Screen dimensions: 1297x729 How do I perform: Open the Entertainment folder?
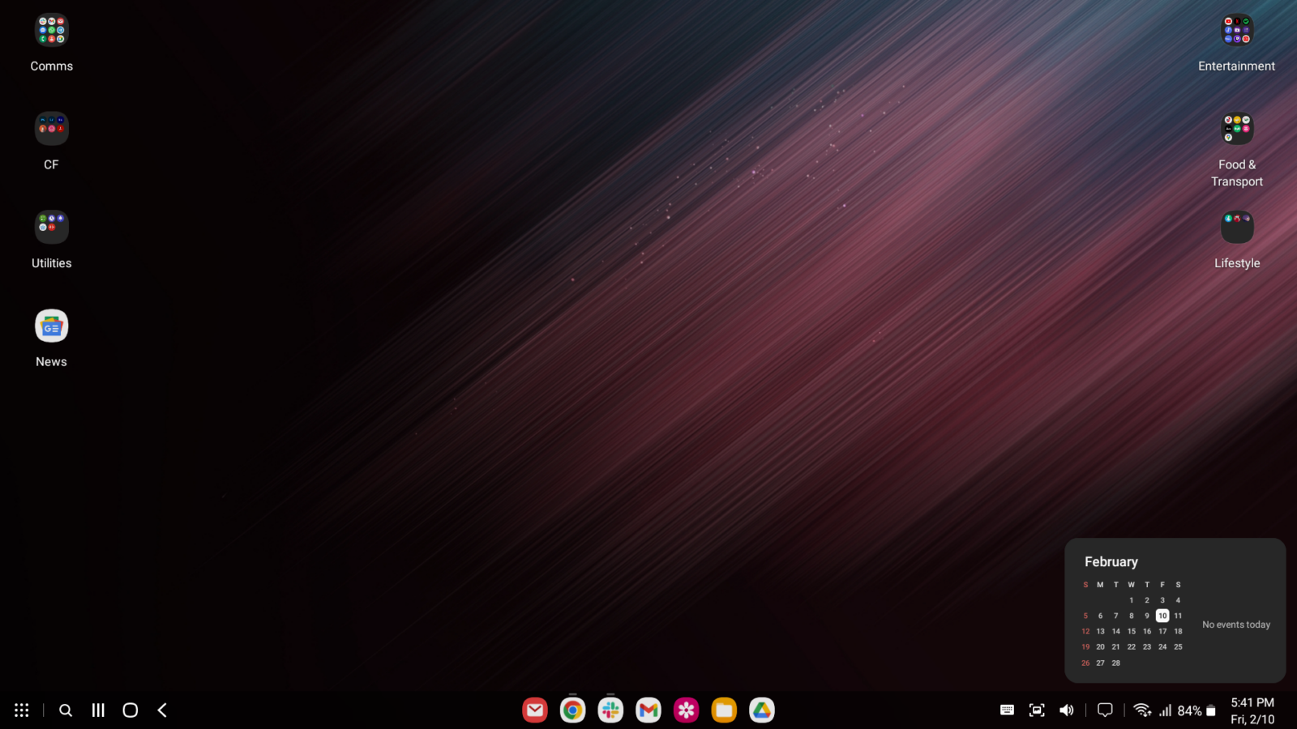pyautogui.click(x=1236, y=30)
